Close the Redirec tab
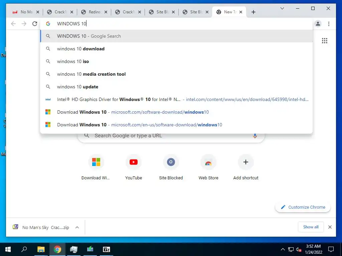Viewport: 342px width, 256px height. coord(106,12)
